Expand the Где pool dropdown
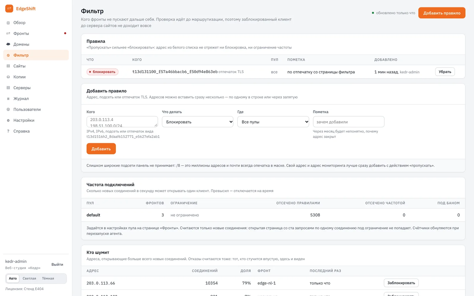Screen dimensions: 474x296 273,122
